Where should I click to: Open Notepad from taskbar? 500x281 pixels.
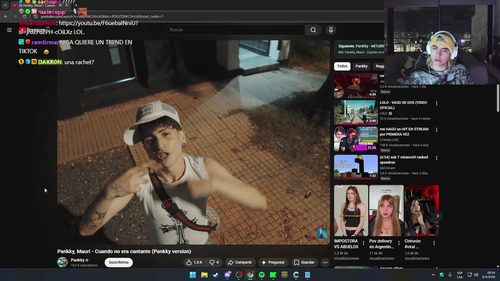tap(307, 275)
